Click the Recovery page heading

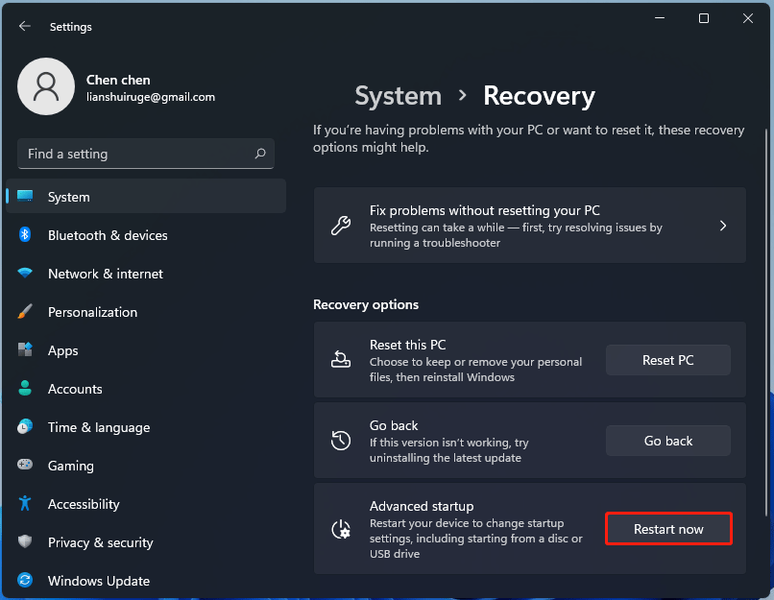(539, 96)
